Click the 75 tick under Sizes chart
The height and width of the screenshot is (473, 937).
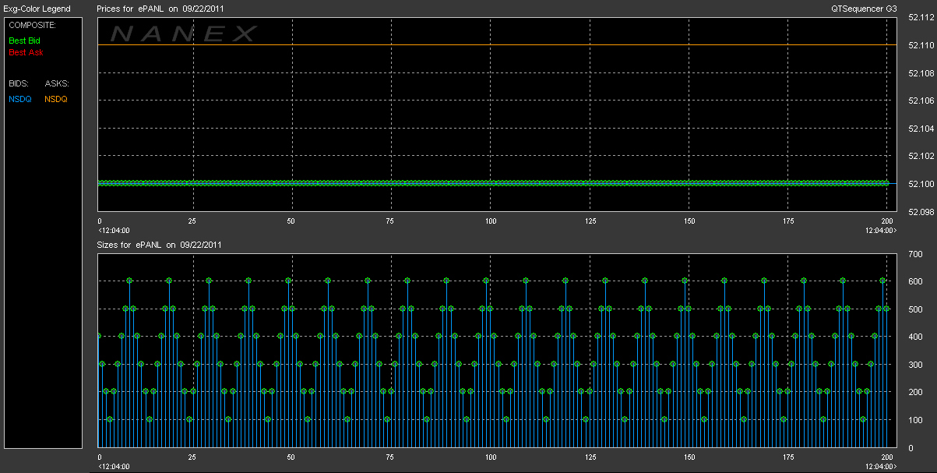[x=389, y=457]
